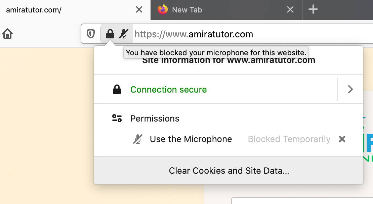Click the Use the Microphone permission label
The width and height of the screenshot is (373, 204).
(191, 139)
